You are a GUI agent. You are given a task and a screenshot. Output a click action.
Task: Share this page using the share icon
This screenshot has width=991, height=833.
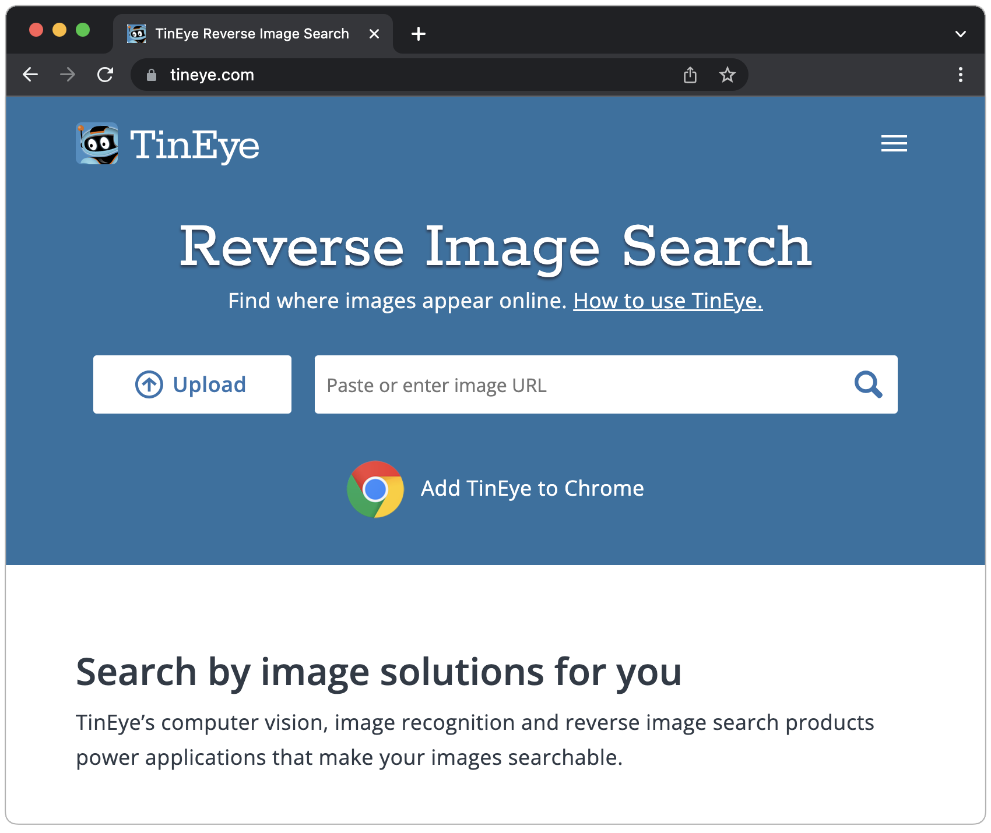690,75
